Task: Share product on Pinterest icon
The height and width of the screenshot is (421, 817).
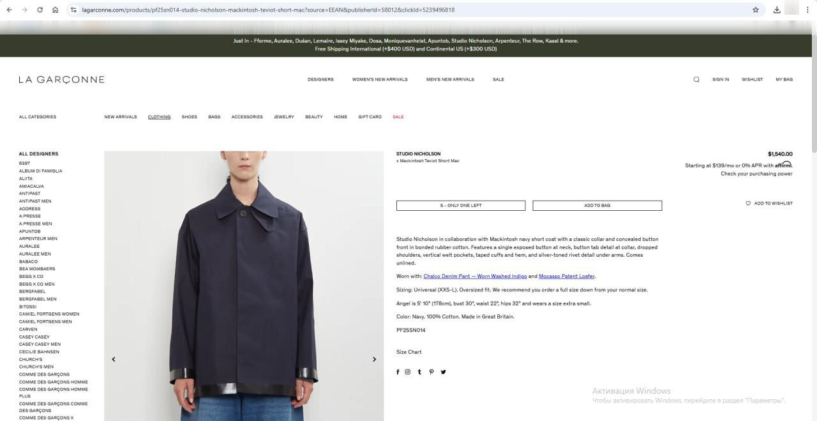Action: tap(431, 372)
